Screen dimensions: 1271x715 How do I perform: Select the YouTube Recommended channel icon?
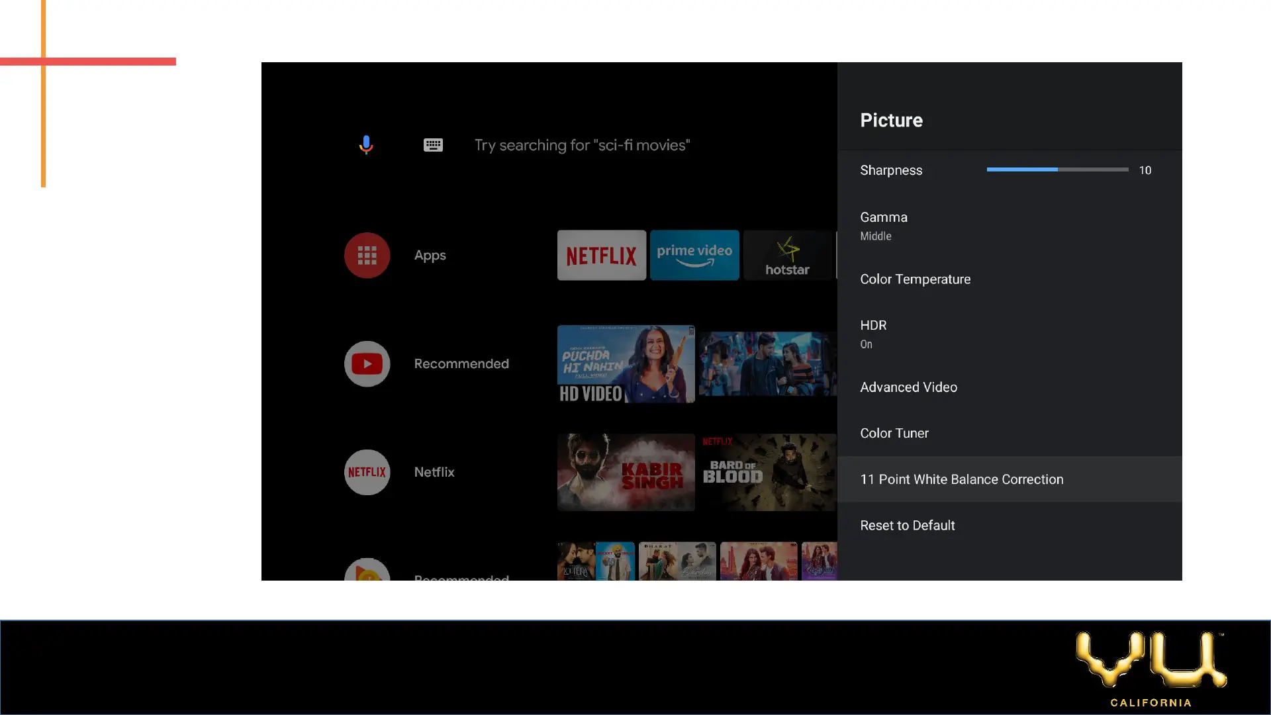[367, 363]
